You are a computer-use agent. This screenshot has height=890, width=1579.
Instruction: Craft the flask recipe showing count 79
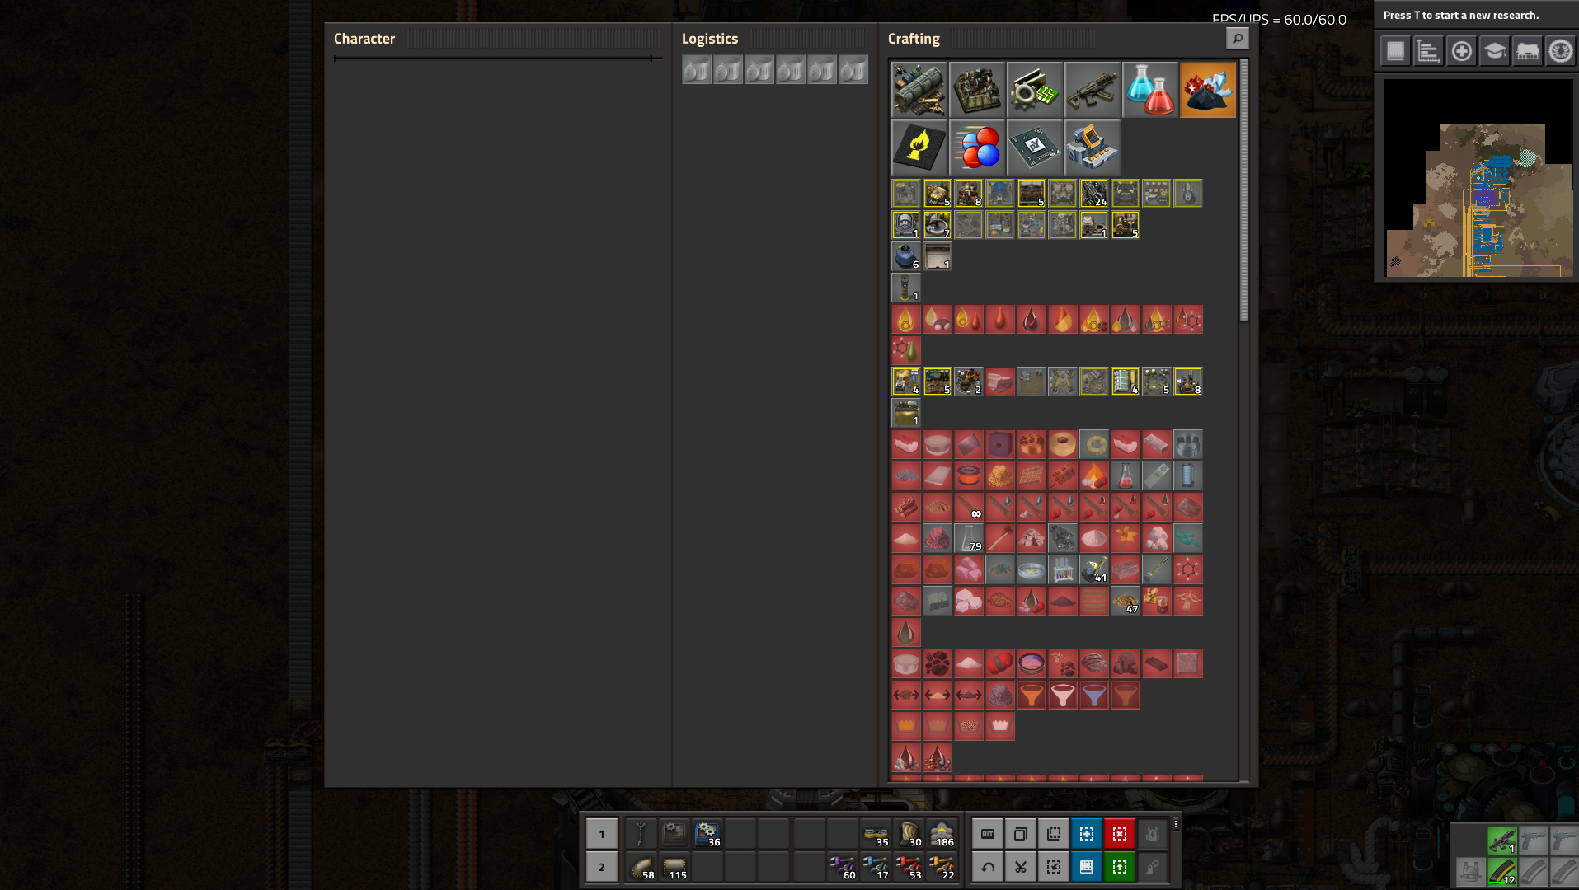pyautogui.click(x=969, y=538)
